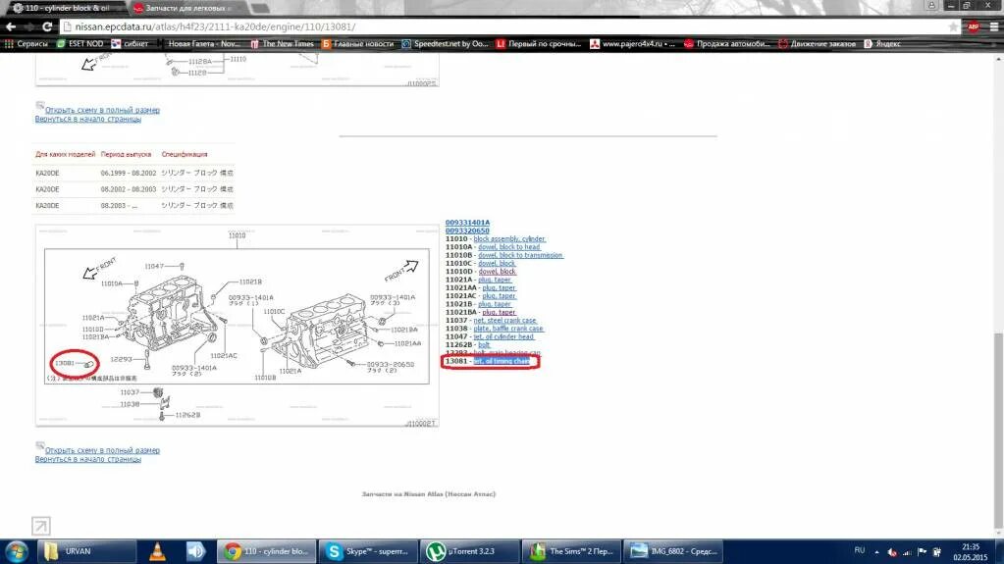Open the Adblock Plus extension
Viewport: 1004px width, 564px height.
(x=974, y=26)
